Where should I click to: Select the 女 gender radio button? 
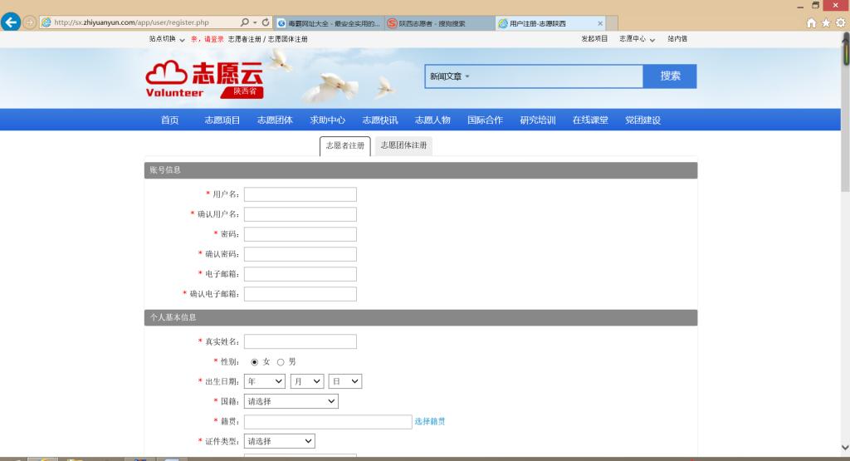[255, 362]
